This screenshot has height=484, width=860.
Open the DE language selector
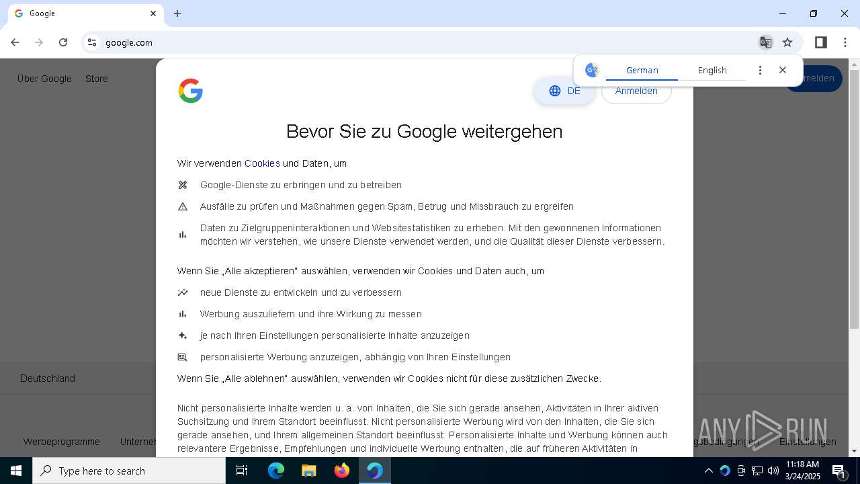click(x=564, y=91)
